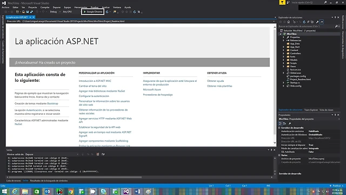Viewport: 346px width, 195px height.
Task: Click the Alphabetical sort icon in Properties panel
Action: (284, 123)
